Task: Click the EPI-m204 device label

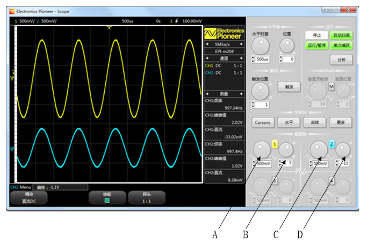Action: click(x=225, y=51)
